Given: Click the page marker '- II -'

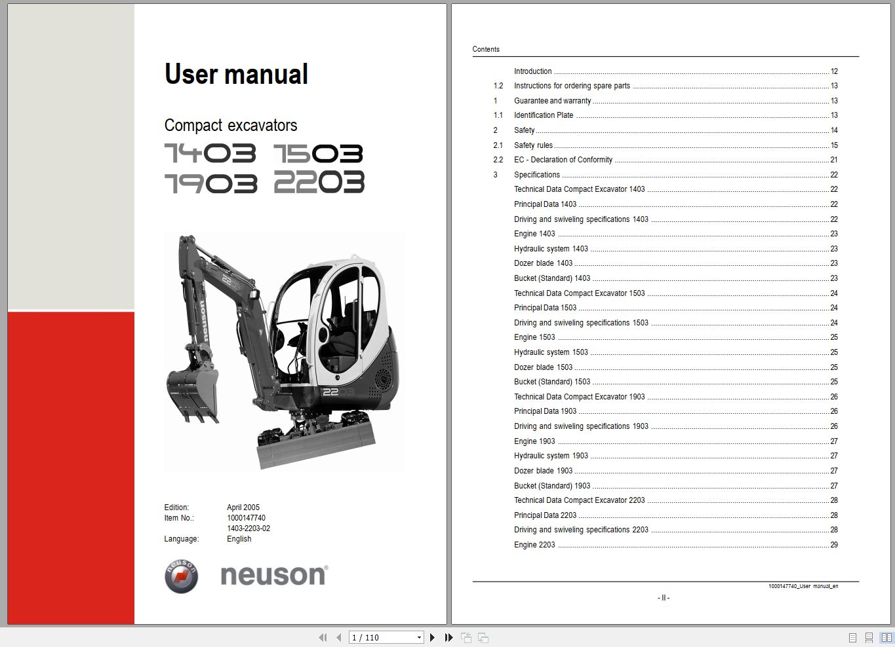Looking at the screenshot, I should 664,598.
